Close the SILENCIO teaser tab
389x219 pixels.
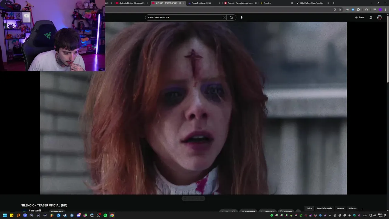(x=184, y=3)
